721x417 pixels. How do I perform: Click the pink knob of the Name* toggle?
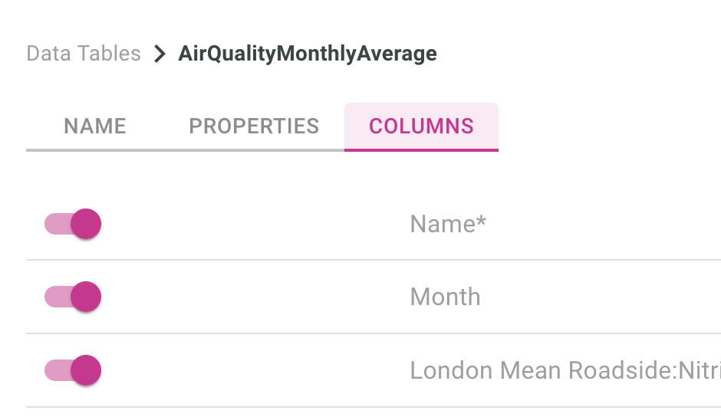pyautogui.click(x=86, y=225)
